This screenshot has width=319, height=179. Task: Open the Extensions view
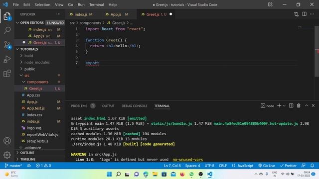pos(7,73)
